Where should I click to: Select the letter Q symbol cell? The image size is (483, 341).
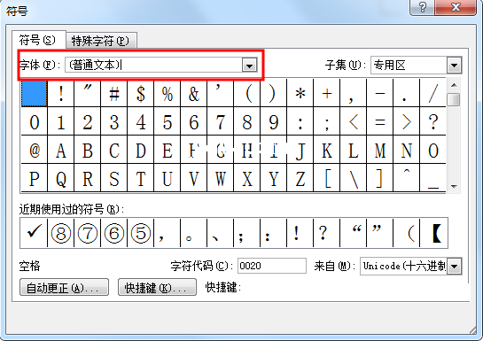pyautogui.click(x=60, y=179)
